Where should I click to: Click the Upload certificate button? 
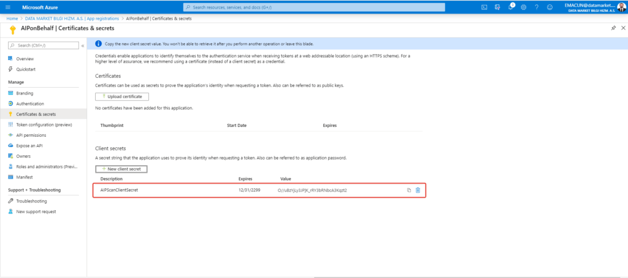122,96
